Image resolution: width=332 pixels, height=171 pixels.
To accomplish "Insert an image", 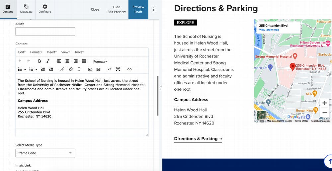I will click(x=90, y=69).
